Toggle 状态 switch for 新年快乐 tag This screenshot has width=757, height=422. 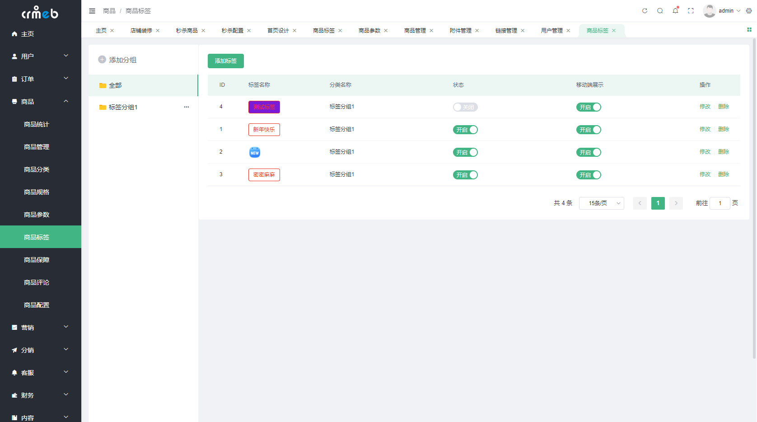point(465,130)
